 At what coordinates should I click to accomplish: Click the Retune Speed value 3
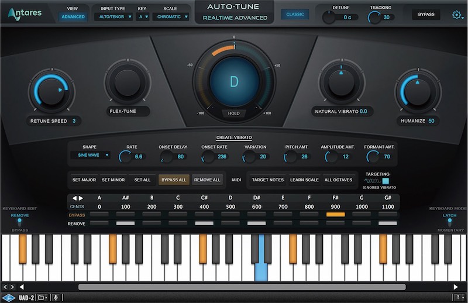(74, 121)
